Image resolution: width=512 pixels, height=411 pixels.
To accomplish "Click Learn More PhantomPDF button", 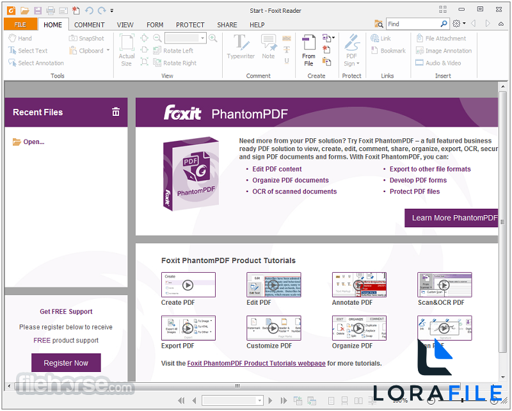I will [452, 218].
